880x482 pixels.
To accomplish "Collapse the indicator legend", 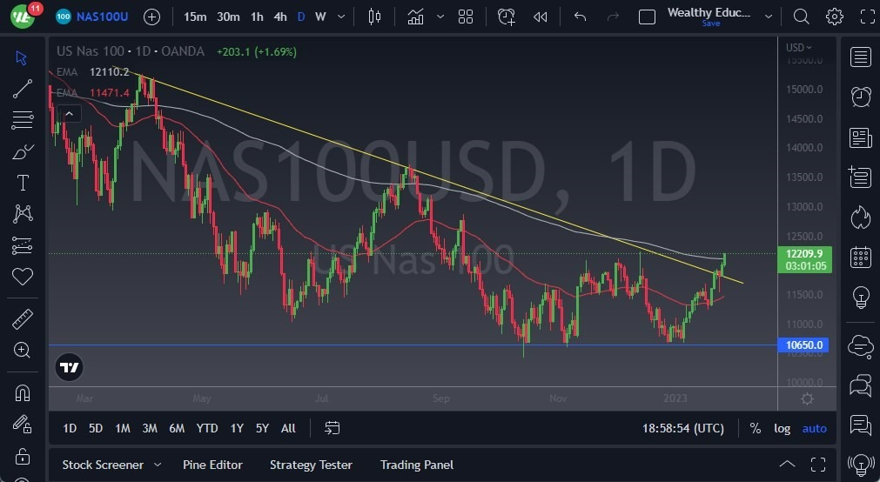I will (x=69, y=114).
